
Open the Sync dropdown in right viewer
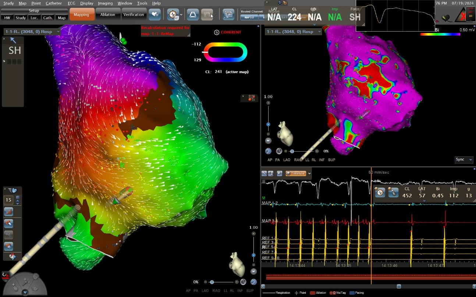(463, 160)
